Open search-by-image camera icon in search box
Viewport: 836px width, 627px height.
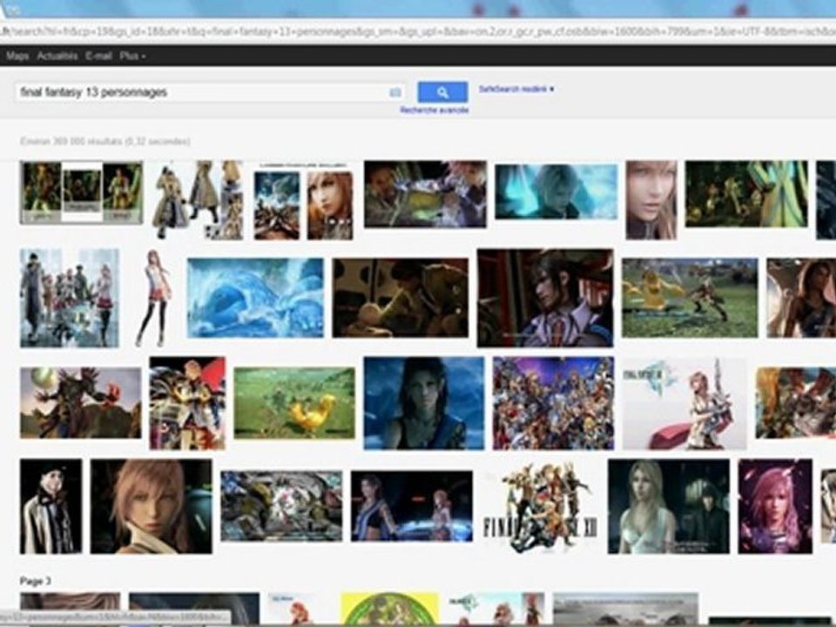click(395, 92)
